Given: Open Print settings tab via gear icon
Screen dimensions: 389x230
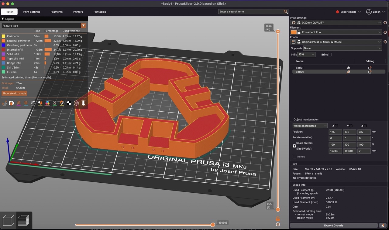Looking at the screenshot, I should click(385, 23).
